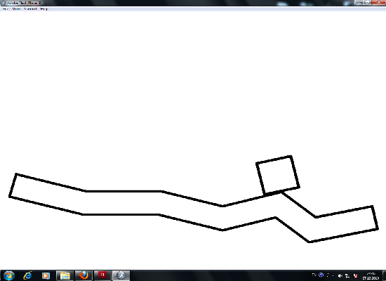Switch to Adobe Flash in the taskbar
This screenshot has width=386, height=281.
[102, 275]
